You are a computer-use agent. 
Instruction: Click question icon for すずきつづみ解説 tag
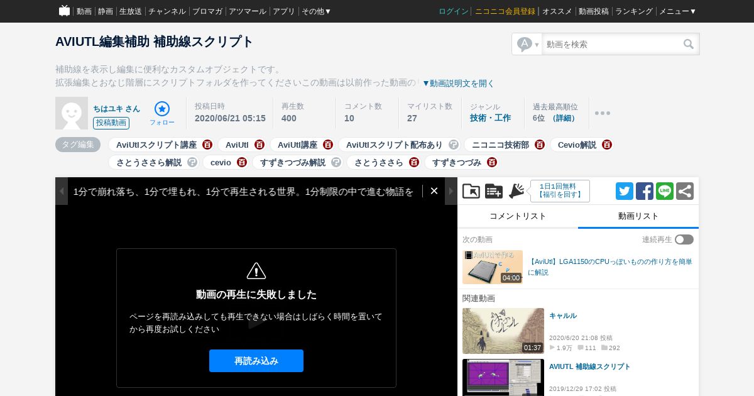tap(336, 162)
